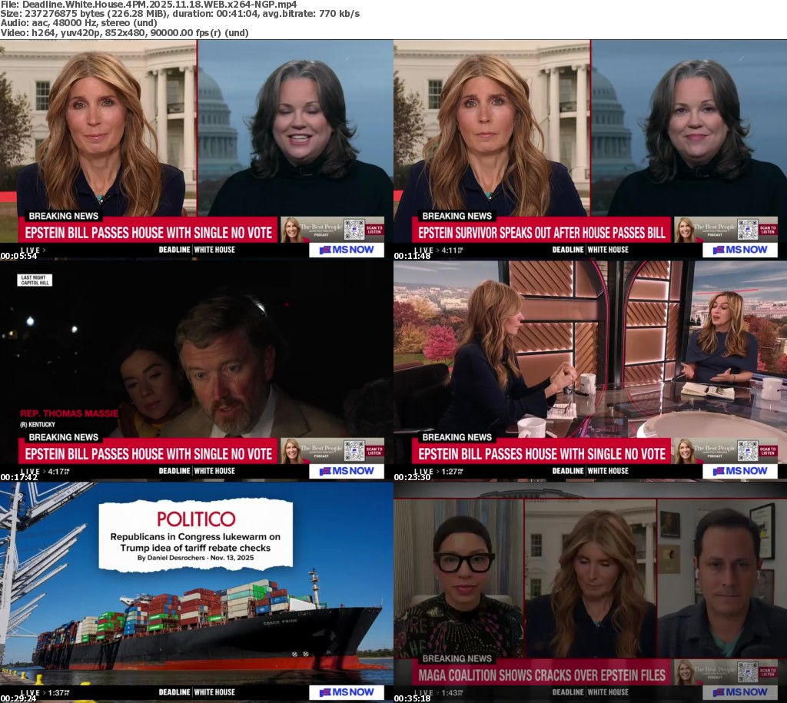The height and width of the screenshot is (703, 787).
Task: Click the 'Last Night Capitol Hill' location tag
Action: pos(35,280)
